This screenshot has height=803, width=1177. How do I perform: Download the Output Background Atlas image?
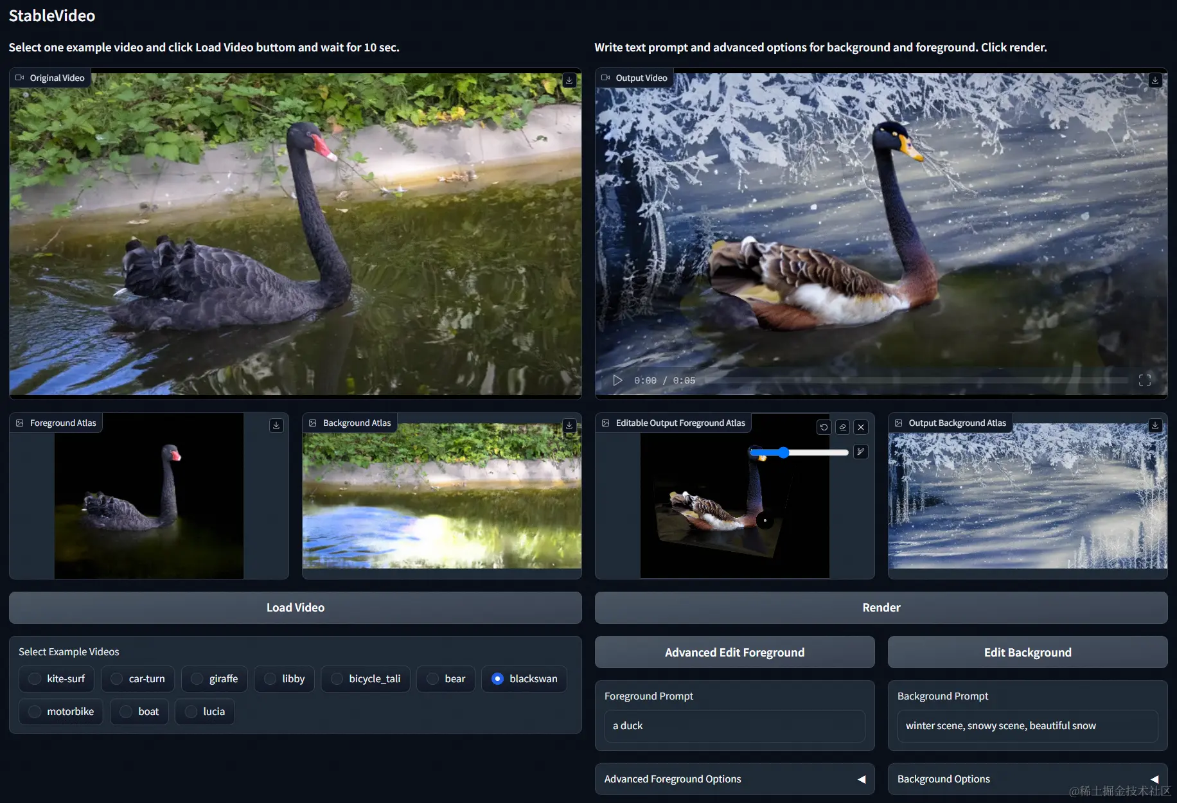tap(1155, 425)
